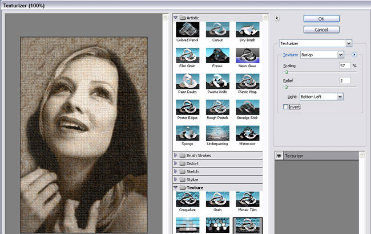Screen dimensions: 371x234
Task: Apply the Fresco filter thumbnail
Action: (x=217, y=55)
